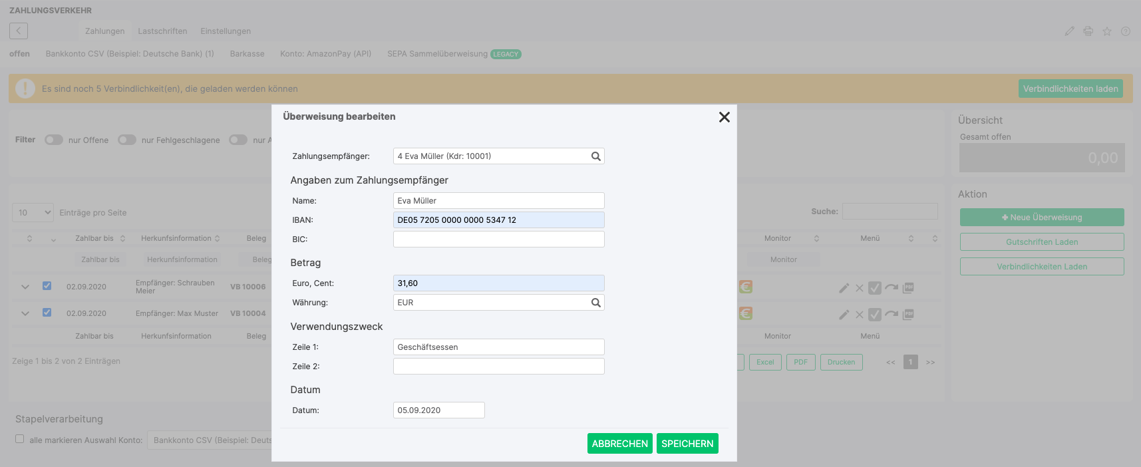
Task: Click the Währung lookup magnifier icon
Action: coord(595,303)
